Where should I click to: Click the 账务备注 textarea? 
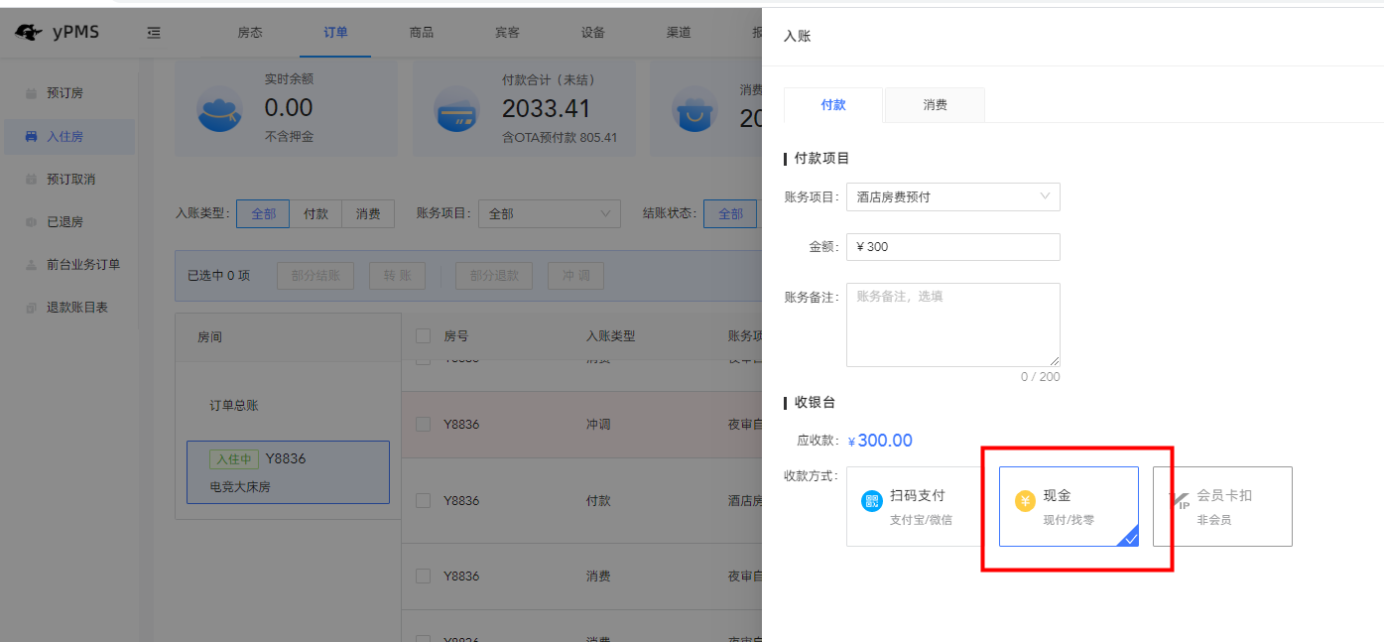pos(953,324)
